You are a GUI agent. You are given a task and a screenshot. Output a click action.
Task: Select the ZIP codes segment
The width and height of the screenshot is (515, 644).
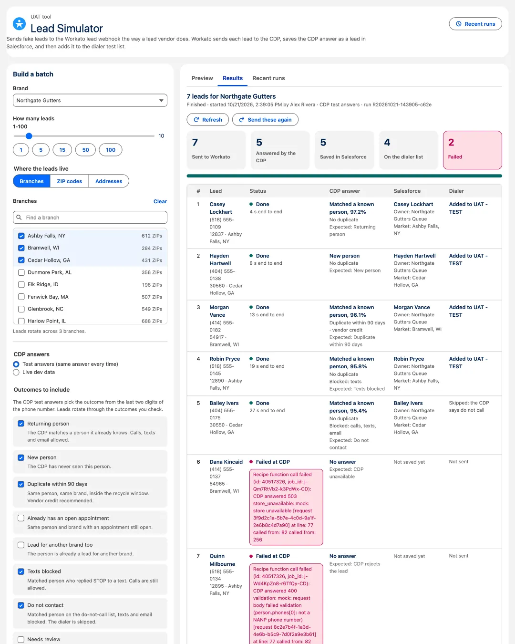pos(70,181)
